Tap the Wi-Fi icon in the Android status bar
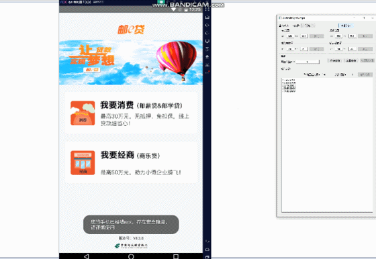The image size is (376, 259). [173, 9]
